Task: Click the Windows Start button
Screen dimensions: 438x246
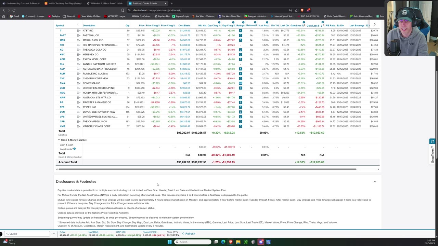Action: (169, 242)
